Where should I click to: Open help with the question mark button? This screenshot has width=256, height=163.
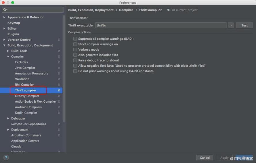(6, 158)
